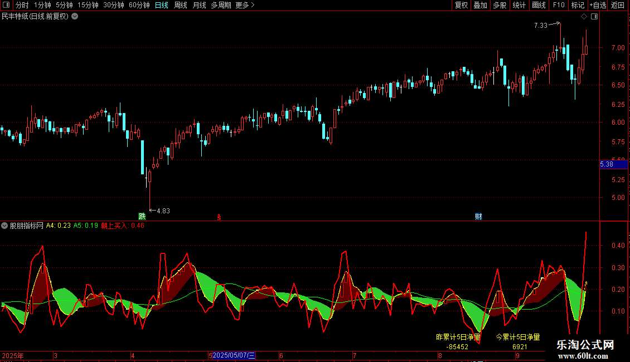Click the panel layout icon at top-left
630x362 pixels.
tap(6, 5)
